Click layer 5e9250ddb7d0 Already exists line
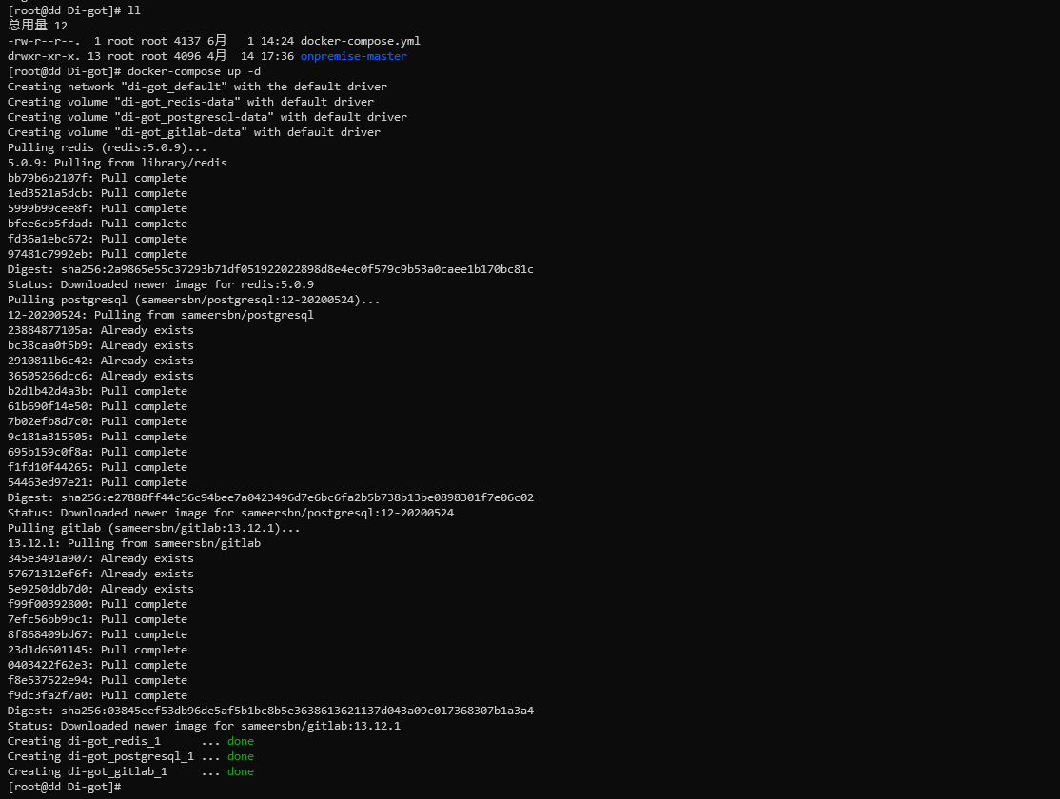 pyautogui.click(x=101, y=589)
